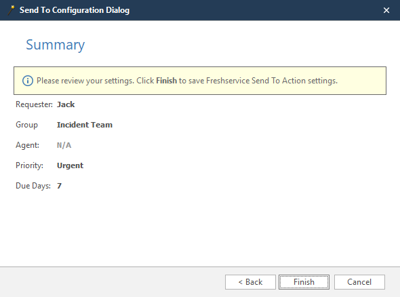Click the Requester label
Viewport: 400px width, 297px height.
click(x=34, y=104)
